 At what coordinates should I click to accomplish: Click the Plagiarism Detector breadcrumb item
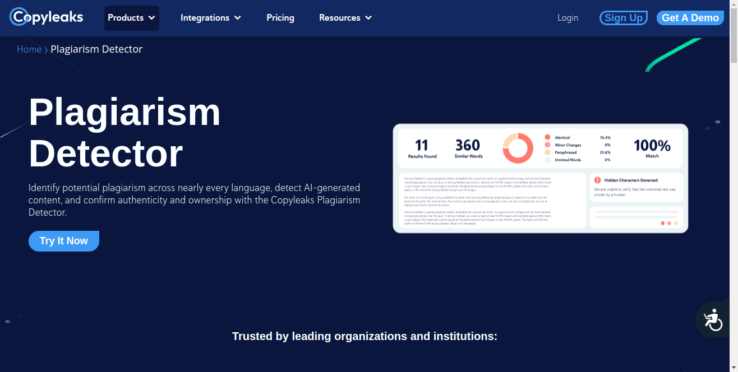[96, 49]
